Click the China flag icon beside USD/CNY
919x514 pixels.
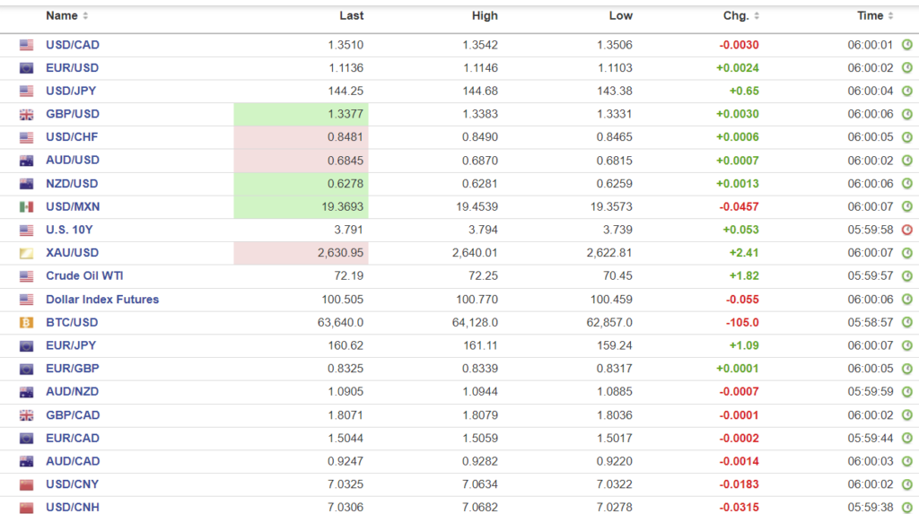[26, 485]
